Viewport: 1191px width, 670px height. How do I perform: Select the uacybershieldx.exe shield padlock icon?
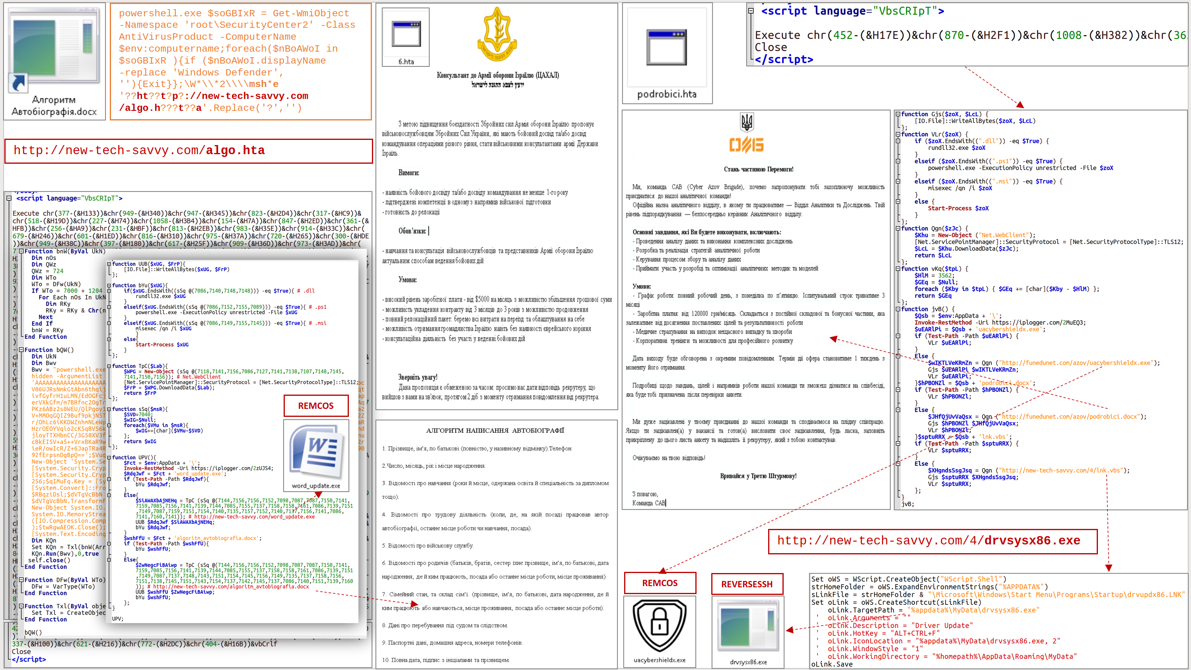tap(660, 625)
